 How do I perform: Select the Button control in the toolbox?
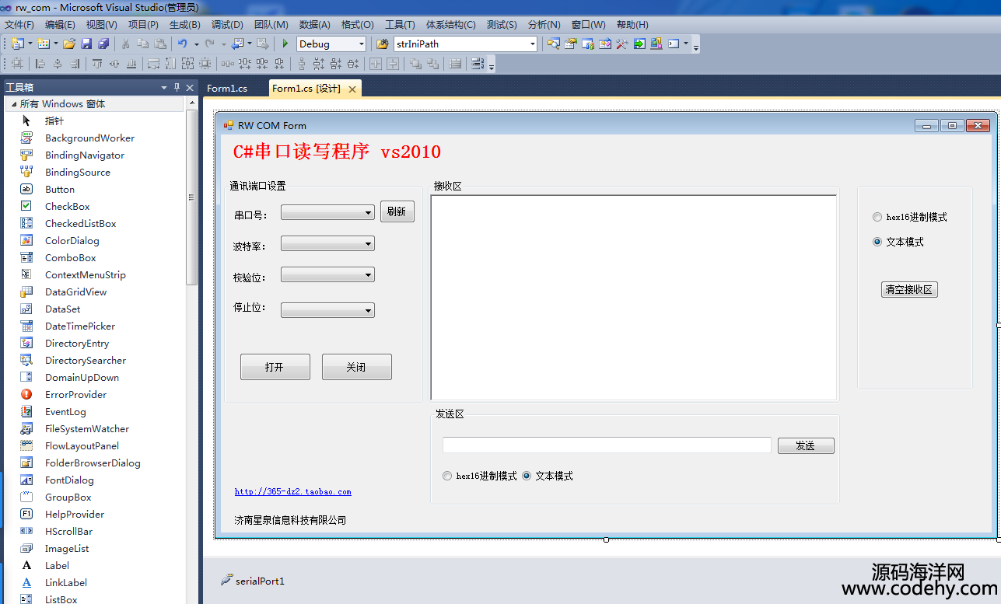pyautogui.click(x=60, y=190)
